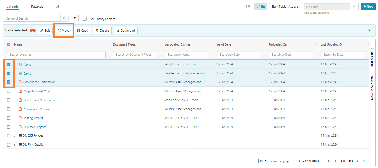
Task: Go to the previous page of results
Action: (x=335, y=161)
